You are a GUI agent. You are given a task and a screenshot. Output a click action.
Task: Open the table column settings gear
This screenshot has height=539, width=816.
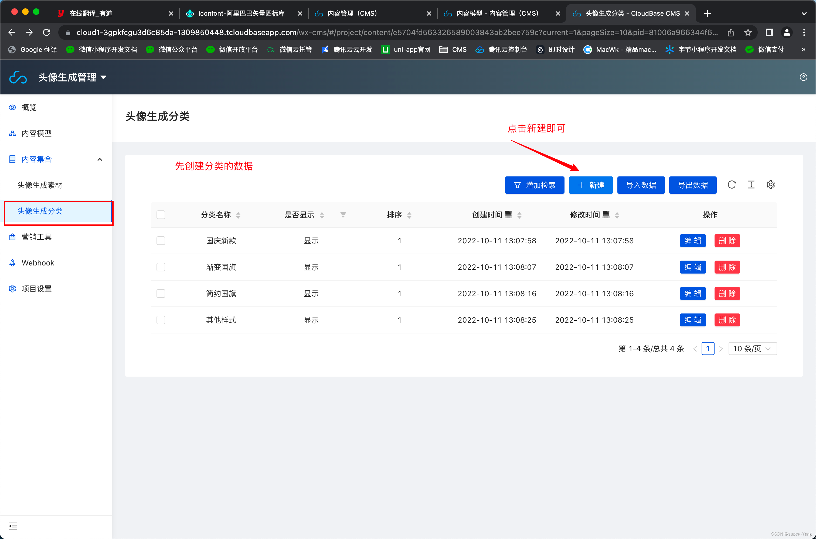(771, 185)
